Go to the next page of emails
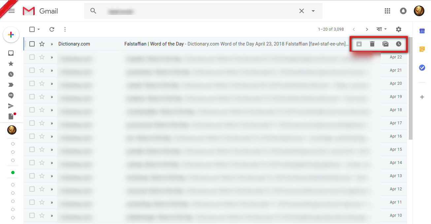Screen dimensions: 431x224 pyautogui.click(x=367, y=29)
